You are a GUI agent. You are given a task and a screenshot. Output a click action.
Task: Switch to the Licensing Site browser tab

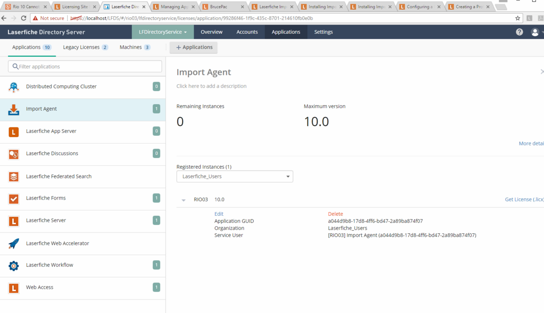pos(75,6)
